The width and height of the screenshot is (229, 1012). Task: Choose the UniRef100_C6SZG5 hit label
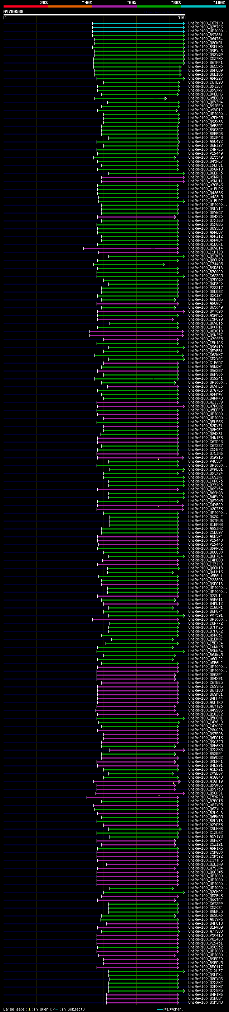coord(205,276)
